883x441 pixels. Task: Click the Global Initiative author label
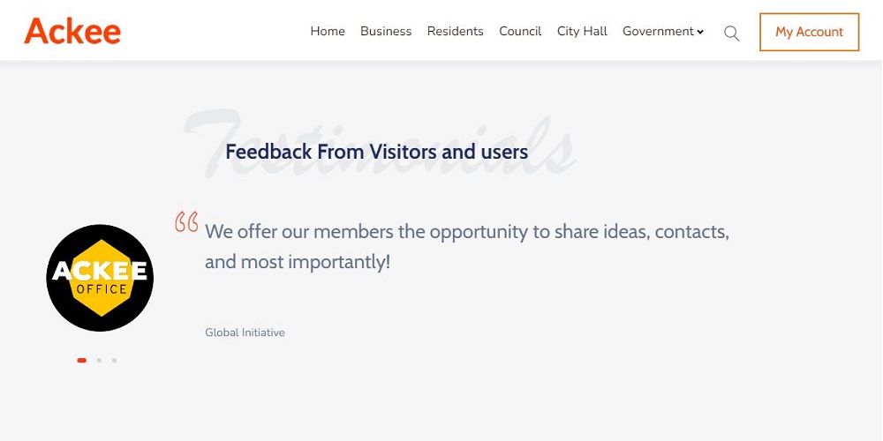[x=245, y=333]
